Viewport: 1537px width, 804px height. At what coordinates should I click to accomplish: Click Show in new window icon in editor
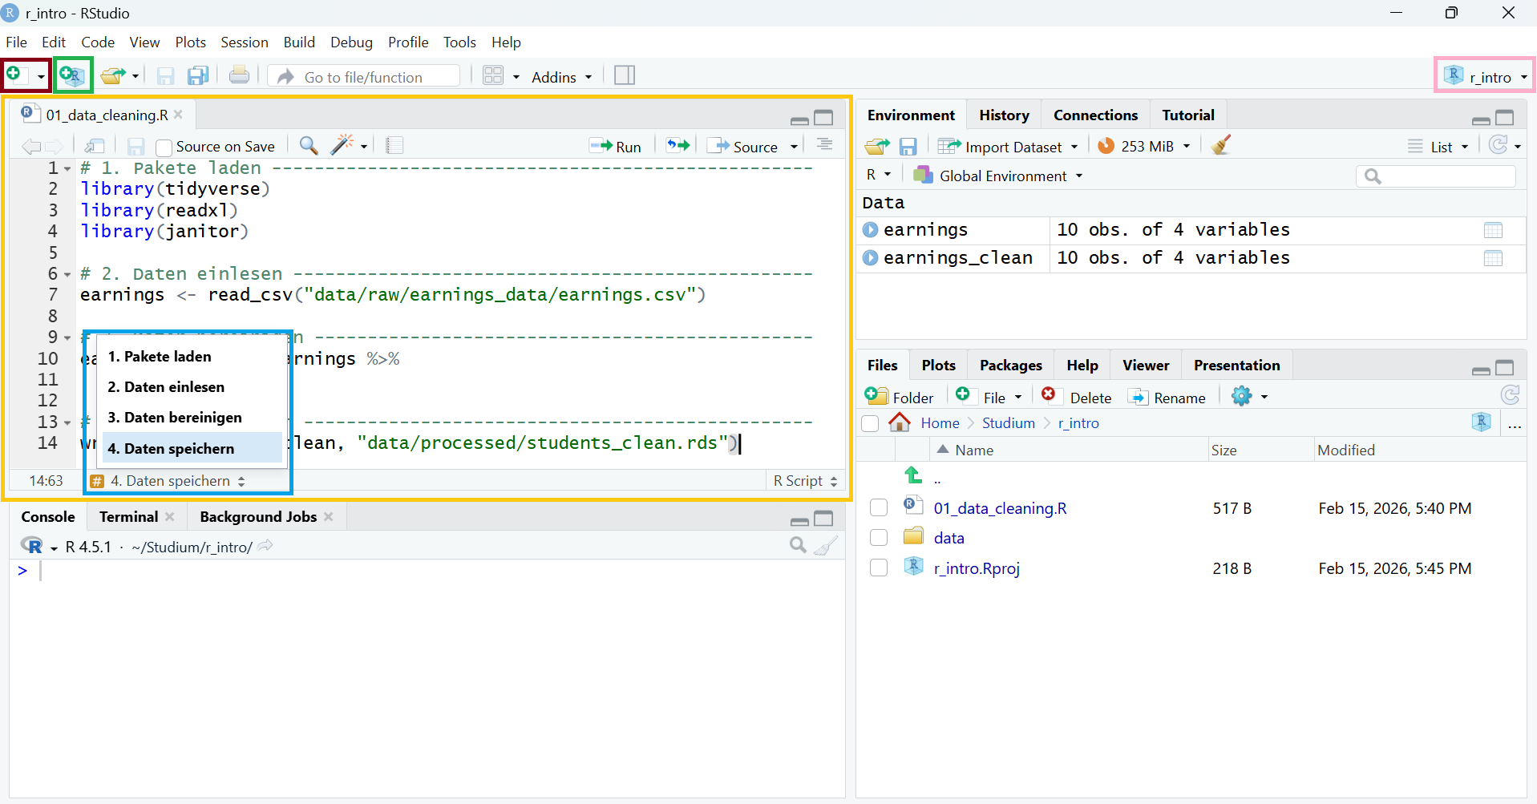click(x=95, y=146)
